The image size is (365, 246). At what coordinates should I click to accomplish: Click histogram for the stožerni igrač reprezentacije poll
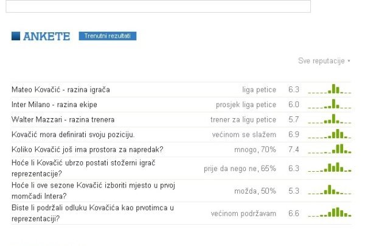pyautogui.click(x=329, y=167)
